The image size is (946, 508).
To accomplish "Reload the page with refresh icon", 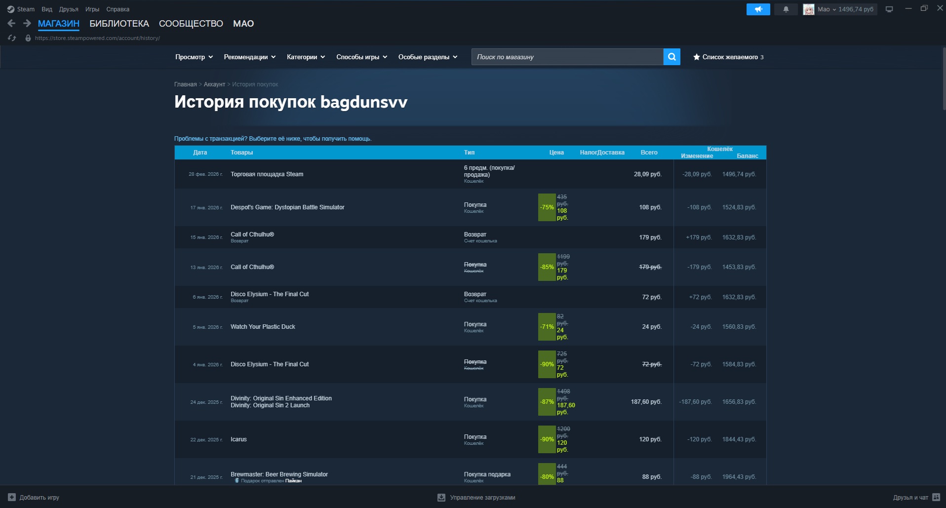I will click(x=12, y=38).
